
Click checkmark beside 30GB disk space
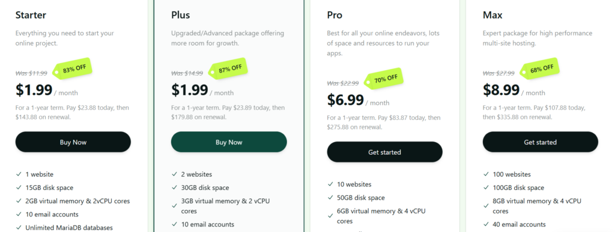(x=174, y=188)
